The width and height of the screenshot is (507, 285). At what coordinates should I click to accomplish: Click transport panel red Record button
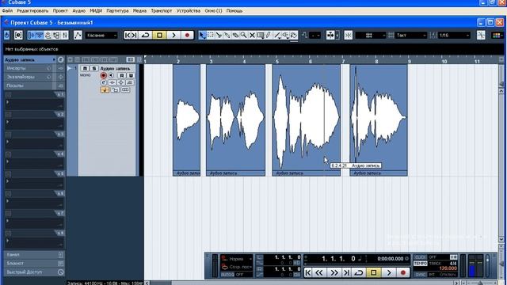click(x=403, y=273)
